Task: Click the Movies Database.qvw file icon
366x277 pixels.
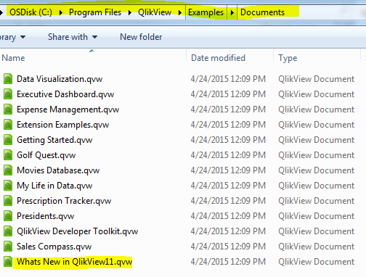Action: [x=8, y=170]
